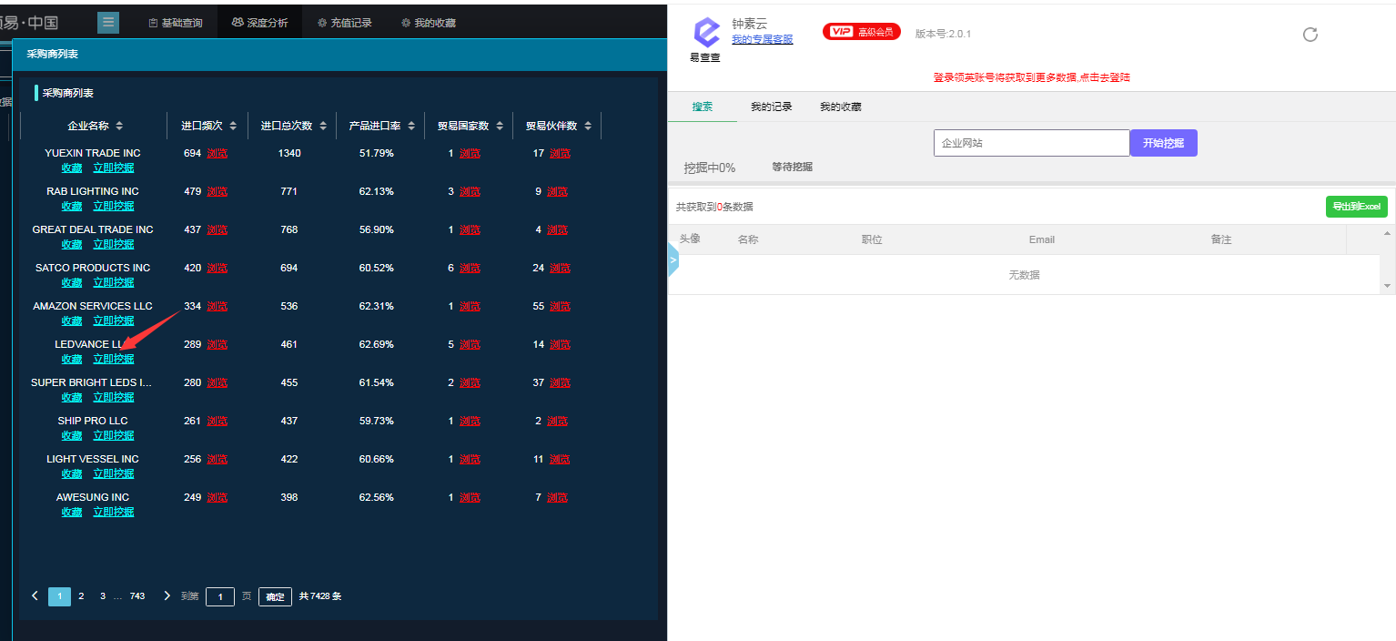Viewport: 1396px width, 641px height.
Task: Click the 确定 pagination button
Action: click(276, 597)
